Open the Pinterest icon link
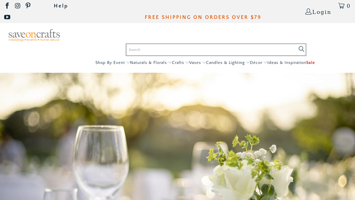This screenshot has width=355, height=200. pyautogui.click(x=28, y=5)
